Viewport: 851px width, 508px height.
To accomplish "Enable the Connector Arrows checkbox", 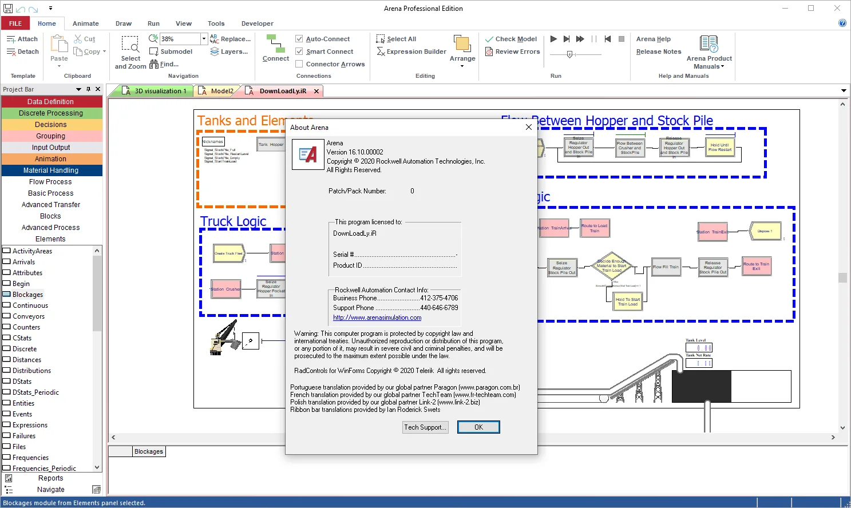I will pyautogui.click(x=299, y=64).
